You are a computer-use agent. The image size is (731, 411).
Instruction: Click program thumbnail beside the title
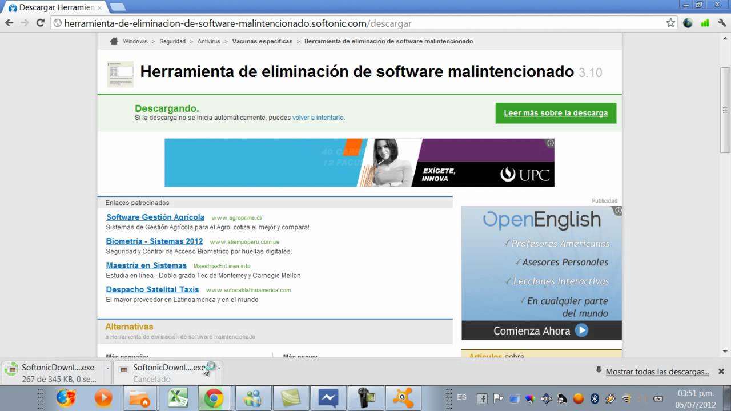tap(120, 74)
